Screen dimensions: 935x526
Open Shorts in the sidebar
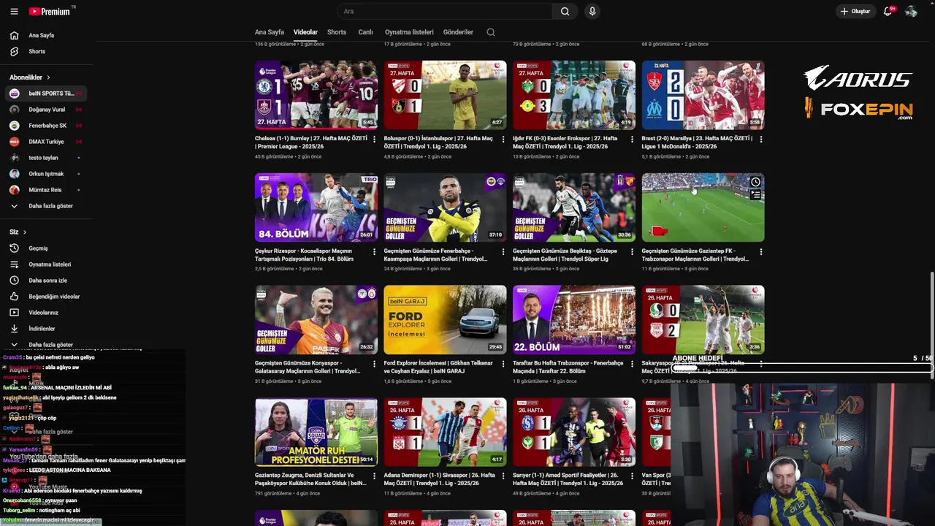coord(47,51)
